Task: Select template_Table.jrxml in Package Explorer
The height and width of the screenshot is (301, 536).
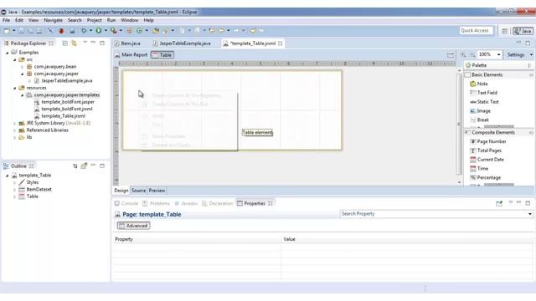Action: (x=63, y=116)
